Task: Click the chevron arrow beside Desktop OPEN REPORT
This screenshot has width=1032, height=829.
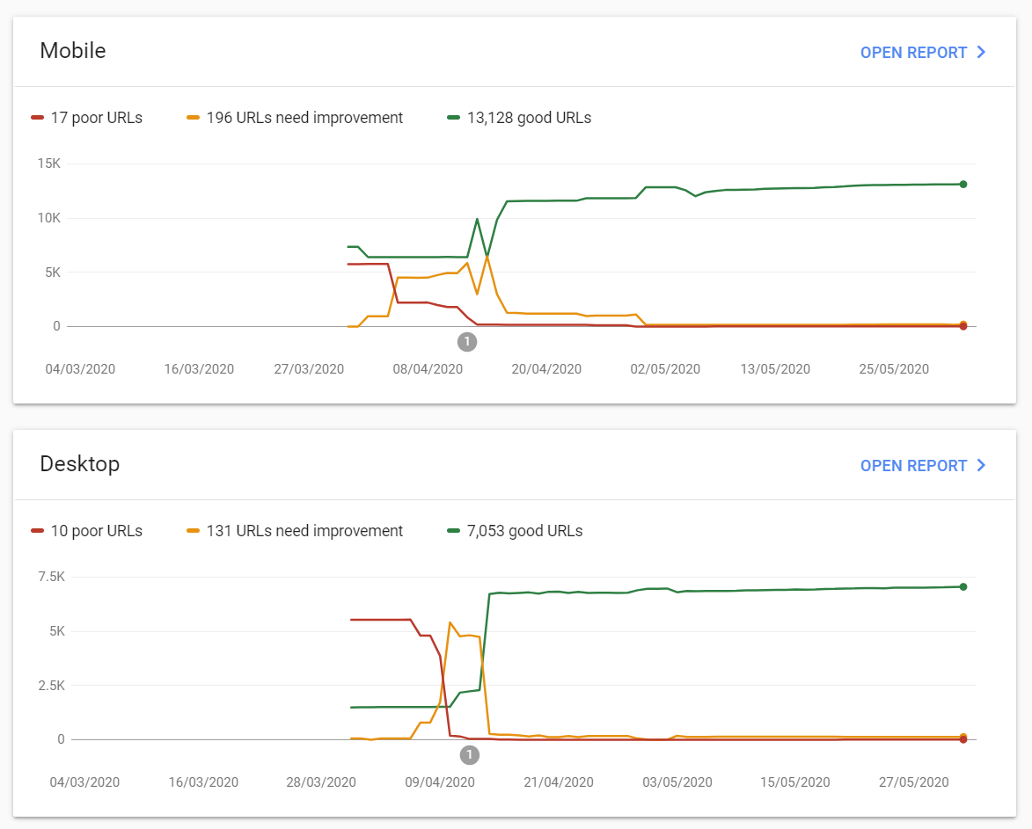Action: (981, 465)
